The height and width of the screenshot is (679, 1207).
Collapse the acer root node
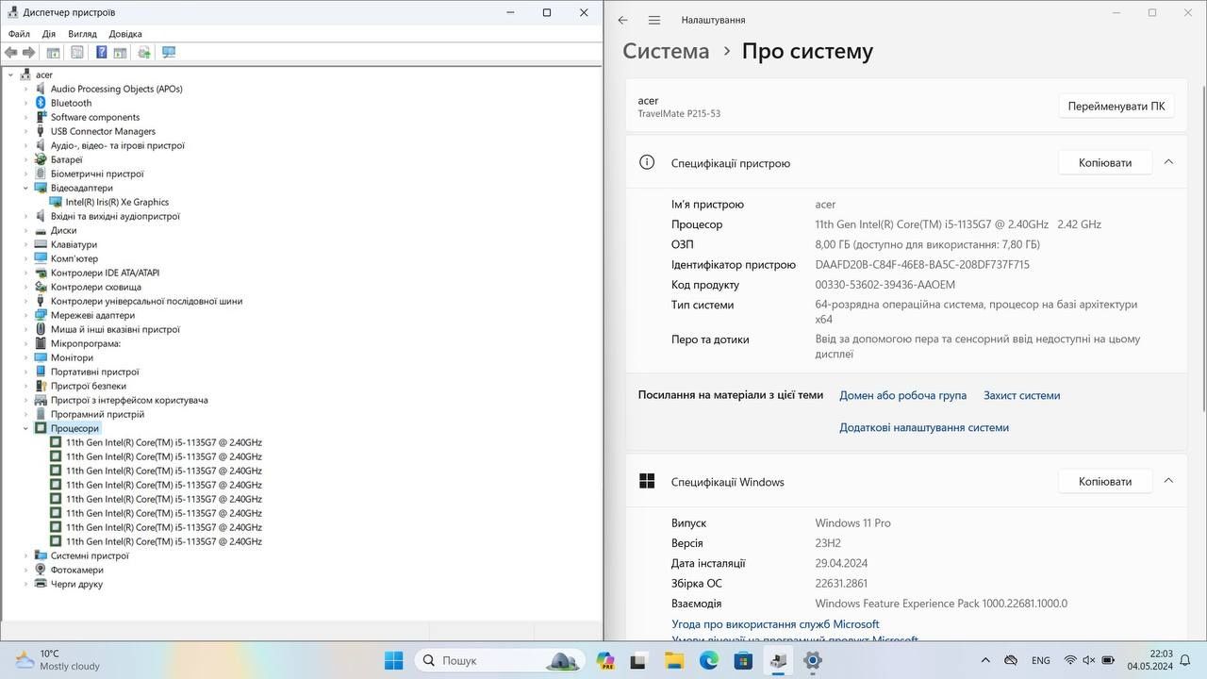tap(11, 75)
